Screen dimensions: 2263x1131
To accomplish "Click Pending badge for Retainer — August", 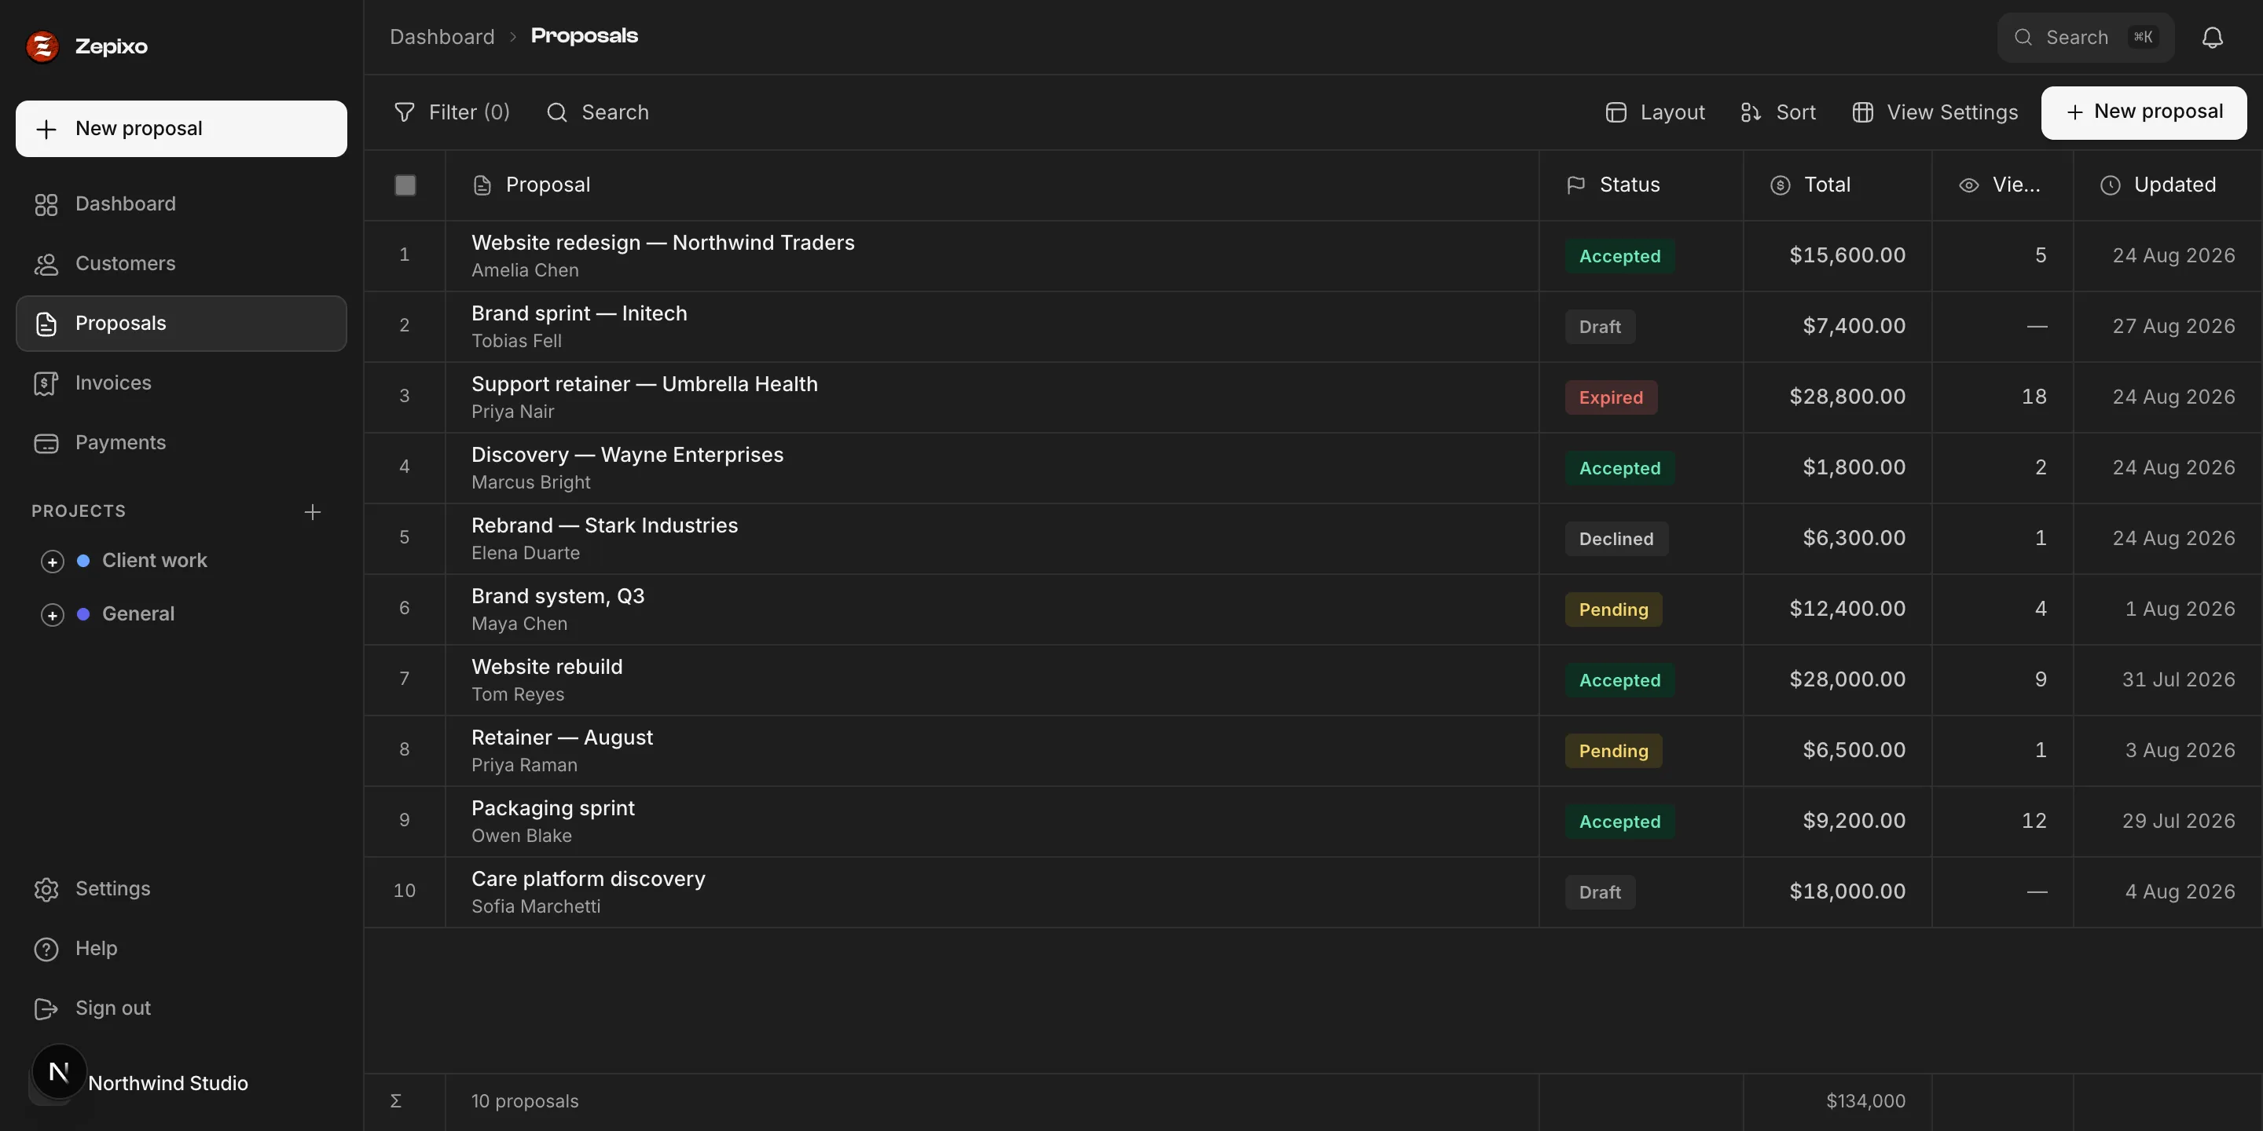I will [1613, 752].
